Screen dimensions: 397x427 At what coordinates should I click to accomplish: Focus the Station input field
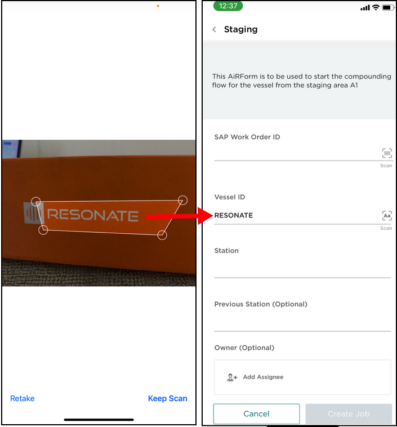[302, 269]
